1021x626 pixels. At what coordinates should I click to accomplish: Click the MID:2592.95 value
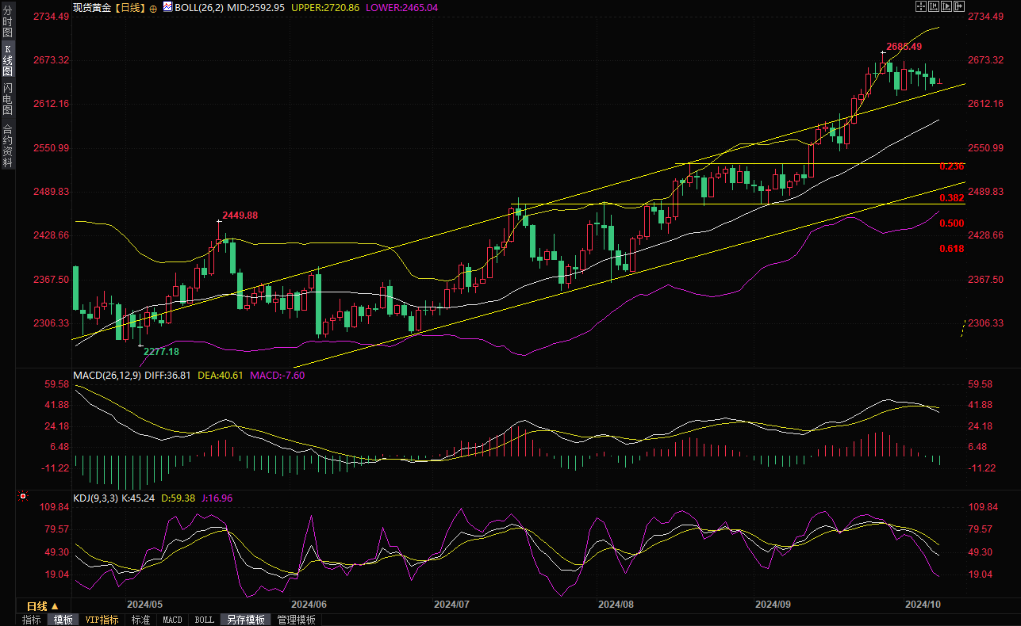(x=256, y=7)
